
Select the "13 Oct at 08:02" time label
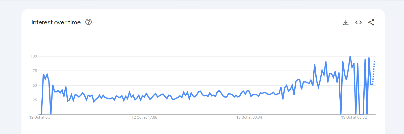(354, 117)
